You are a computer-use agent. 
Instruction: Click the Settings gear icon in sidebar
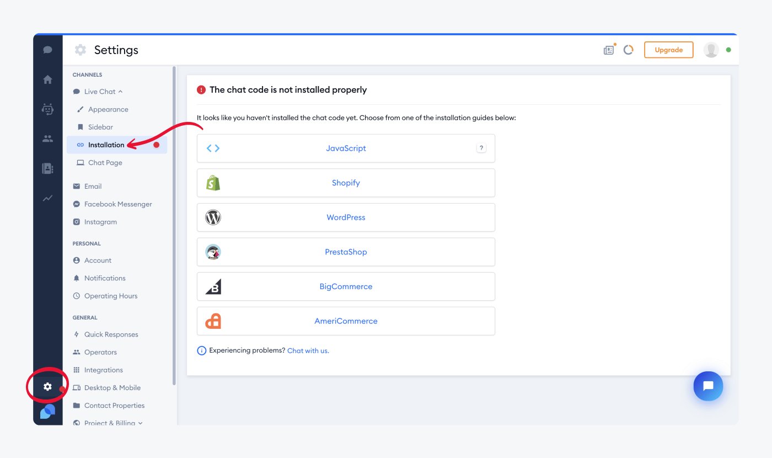[47, 387]
